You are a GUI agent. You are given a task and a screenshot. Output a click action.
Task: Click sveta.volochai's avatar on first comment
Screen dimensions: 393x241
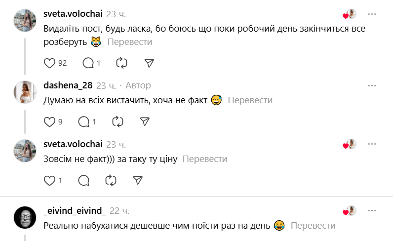25,20
